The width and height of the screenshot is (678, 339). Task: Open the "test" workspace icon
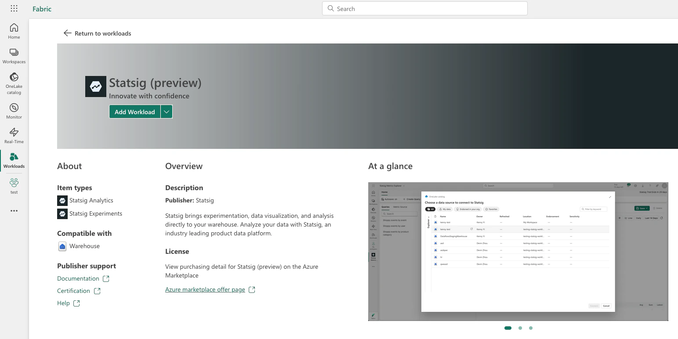tap(14, 182)
